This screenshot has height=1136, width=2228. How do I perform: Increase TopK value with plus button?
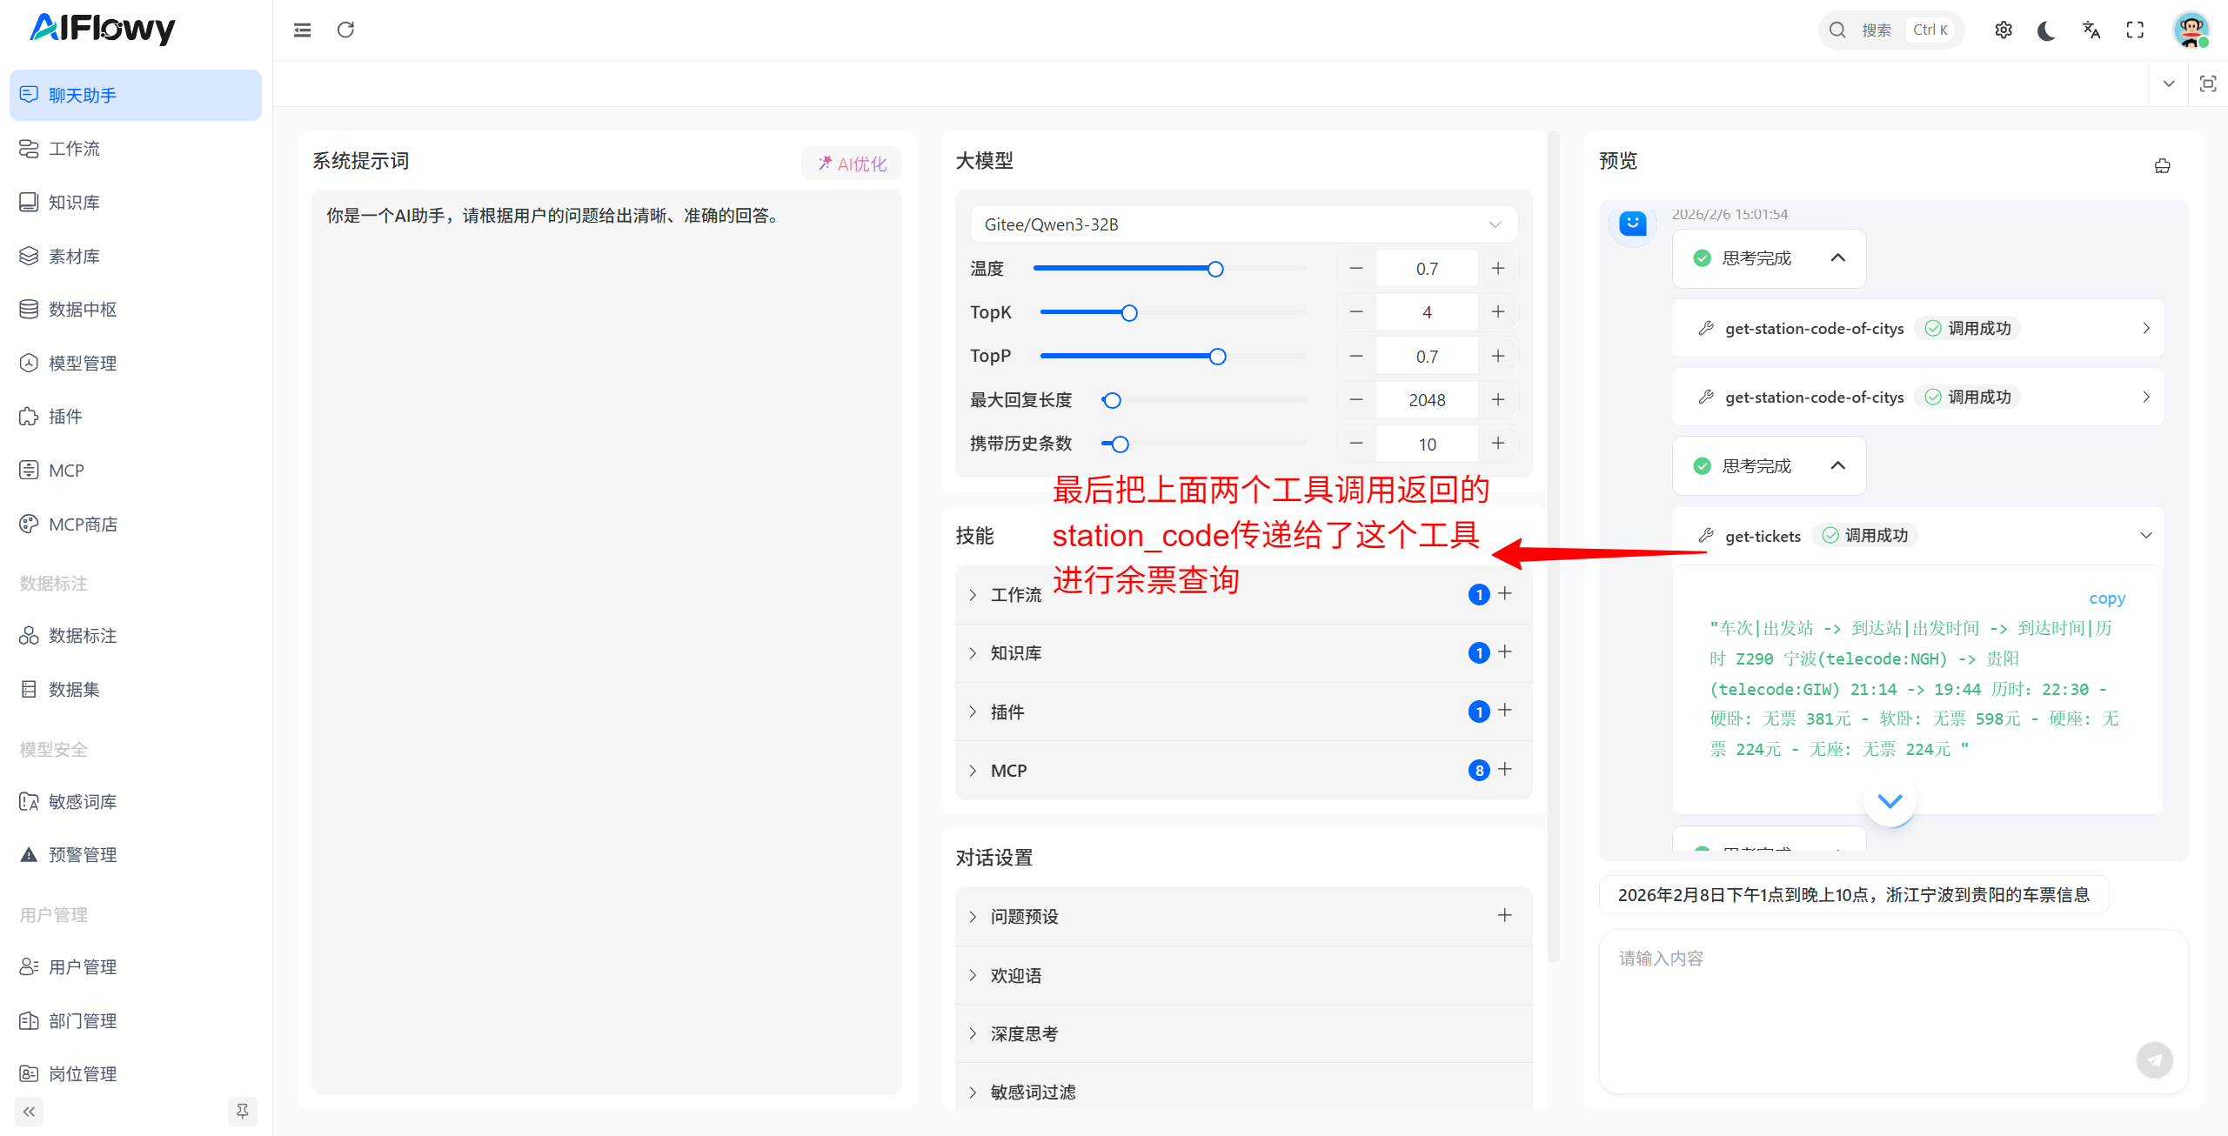[1497, 311]
